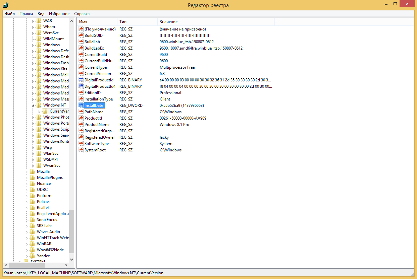
Task: Select the (По умолчанию) default value
Action: pyautogui.click(x=100, y=29)
